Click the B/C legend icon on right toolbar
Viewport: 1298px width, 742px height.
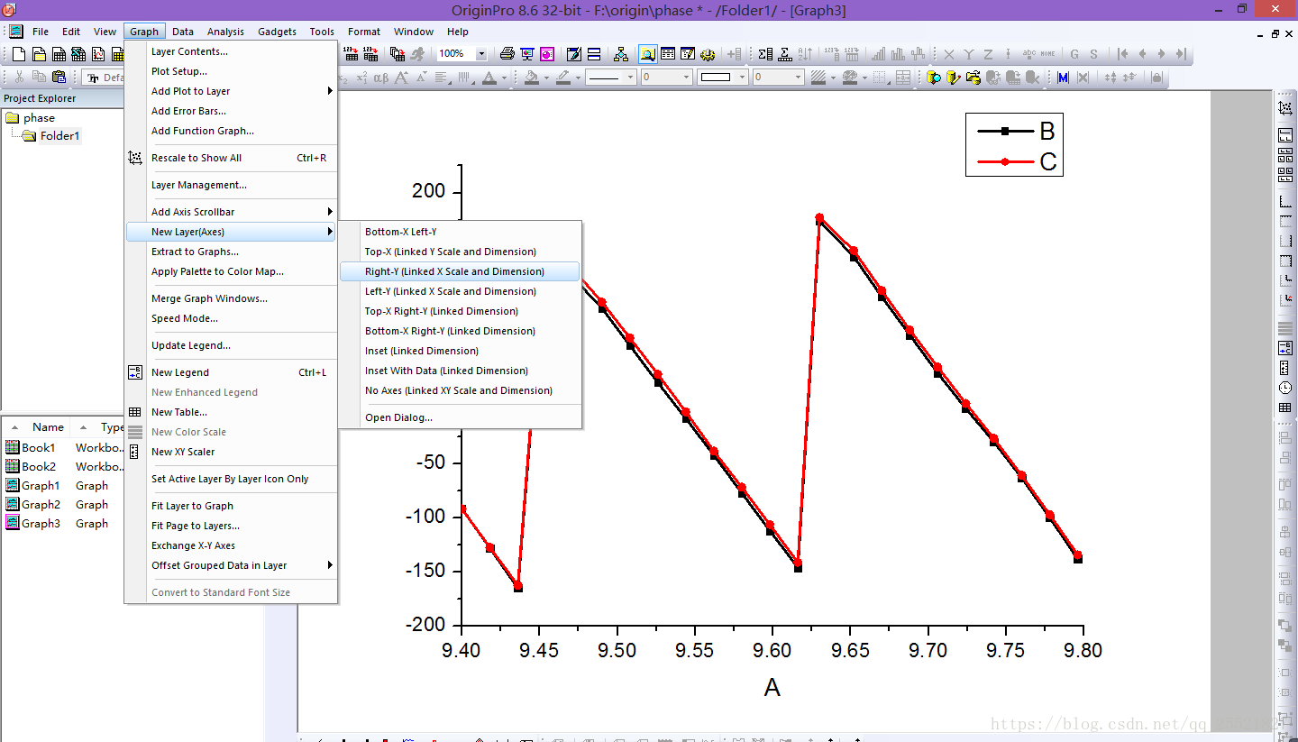click(x=1285, y=347)
